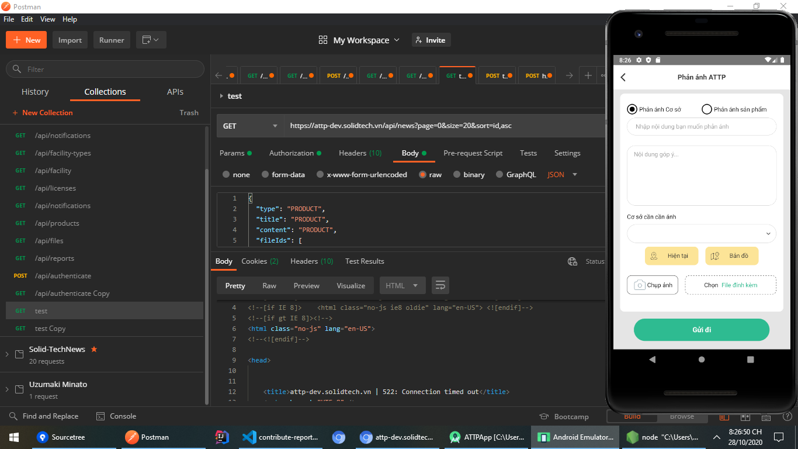Click the search magnifier in the filter box
Screen dimensions: 798x449
coord(16,69)
